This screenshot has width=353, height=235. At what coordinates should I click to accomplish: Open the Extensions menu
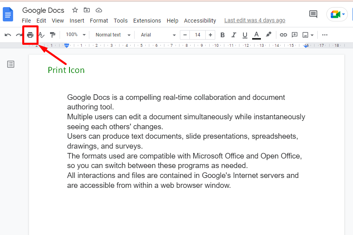click(147, 21)
